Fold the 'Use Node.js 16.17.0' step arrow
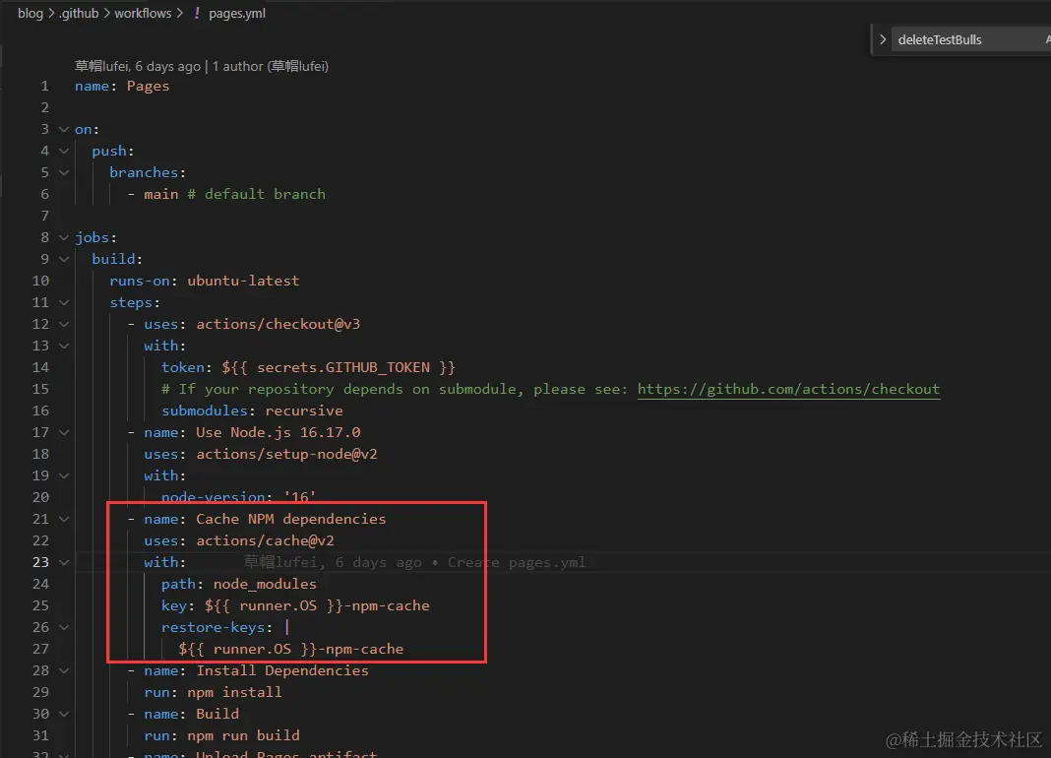1051x758 pixels. click(64, 432)
